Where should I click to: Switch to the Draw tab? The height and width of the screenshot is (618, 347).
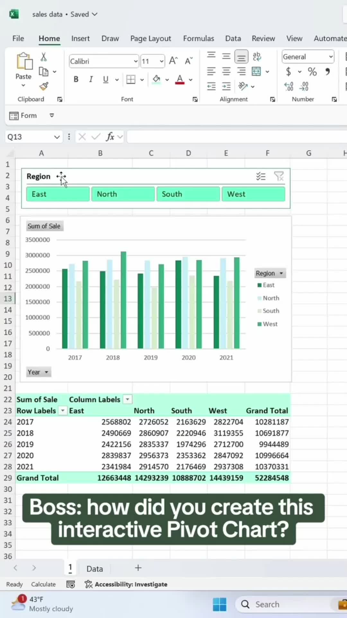(110, 38)
